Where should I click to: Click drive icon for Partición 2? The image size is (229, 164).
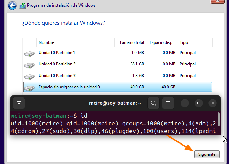30,64
